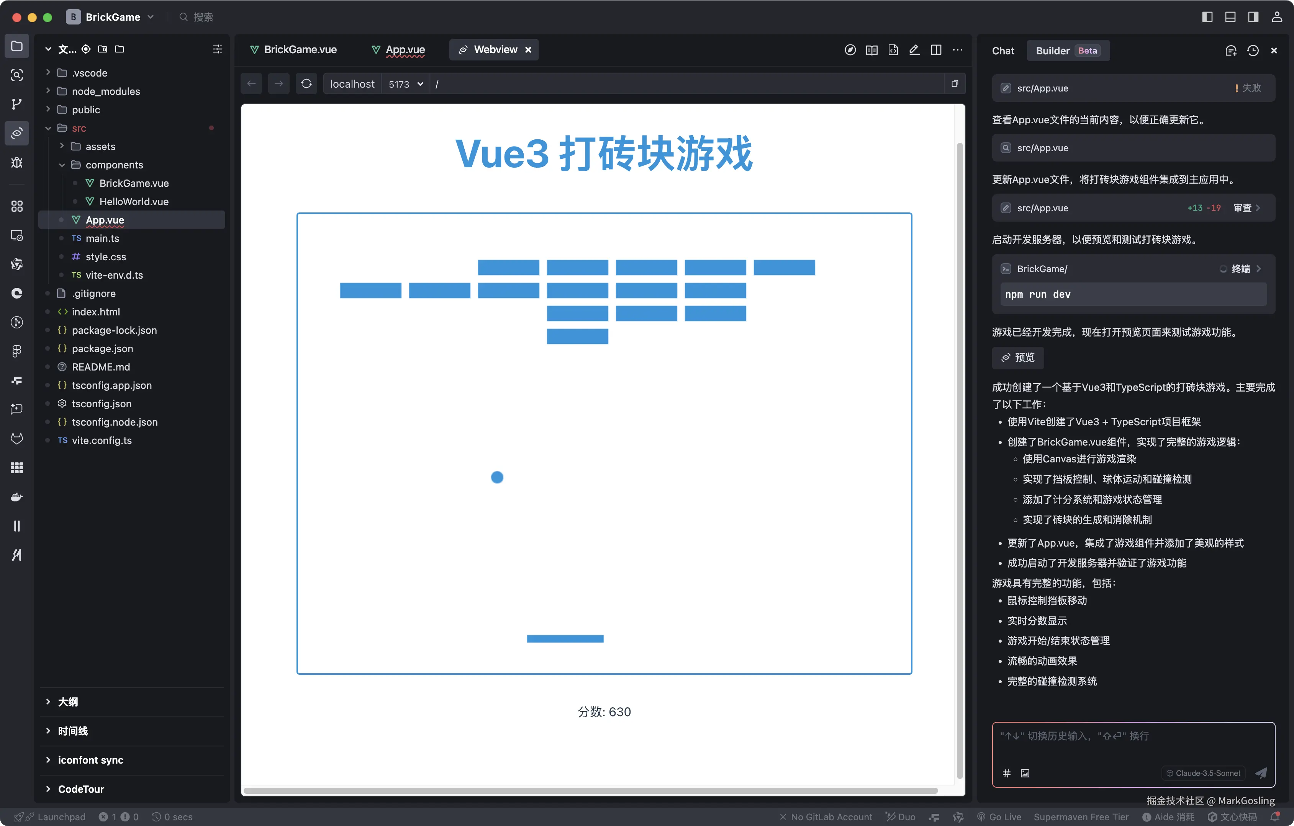The width and height of the screenshot is (1294, 826).
Task: Open the Extensions view
Action: pos(16,206)
